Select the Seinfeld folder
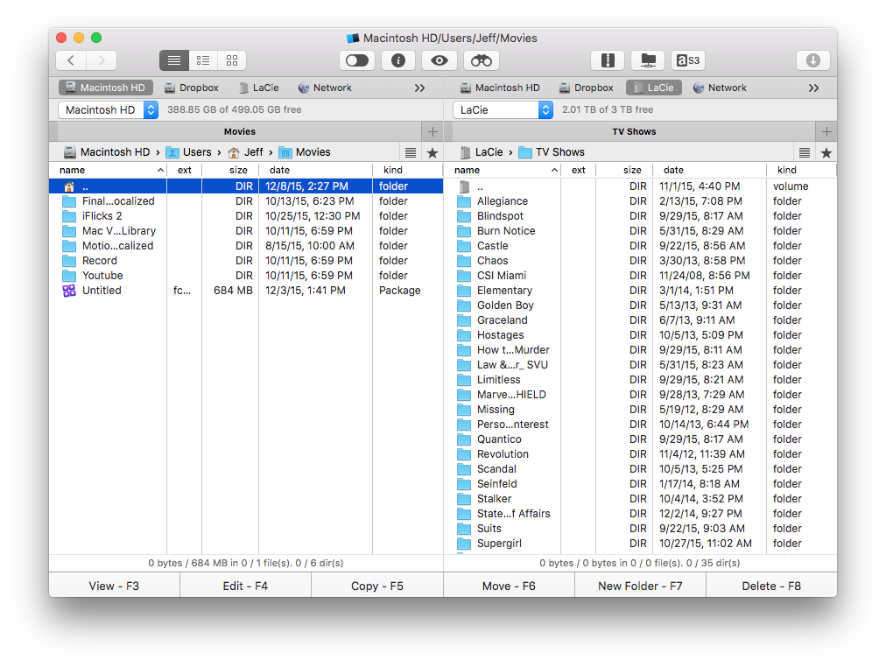 496,484
